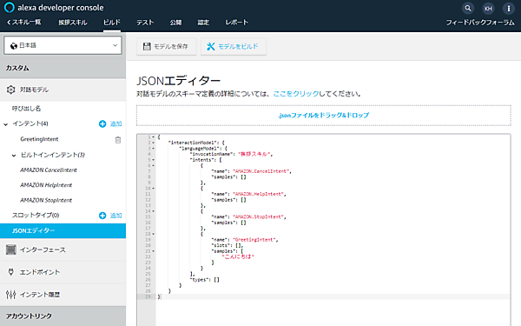Viewport: 521px width, 326px height.
Task: Fold code at line 1 arrow
Action: (153, 137)
